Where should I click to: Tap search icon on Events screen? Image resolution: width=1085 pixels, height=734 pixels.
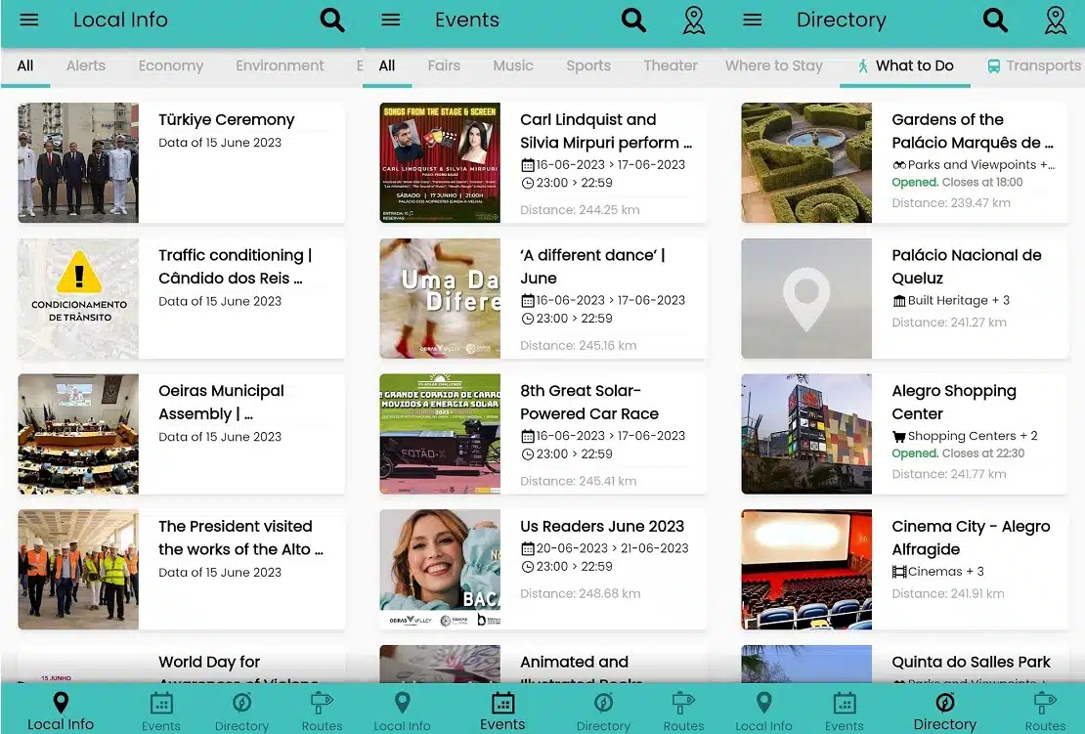pos(633,20)
